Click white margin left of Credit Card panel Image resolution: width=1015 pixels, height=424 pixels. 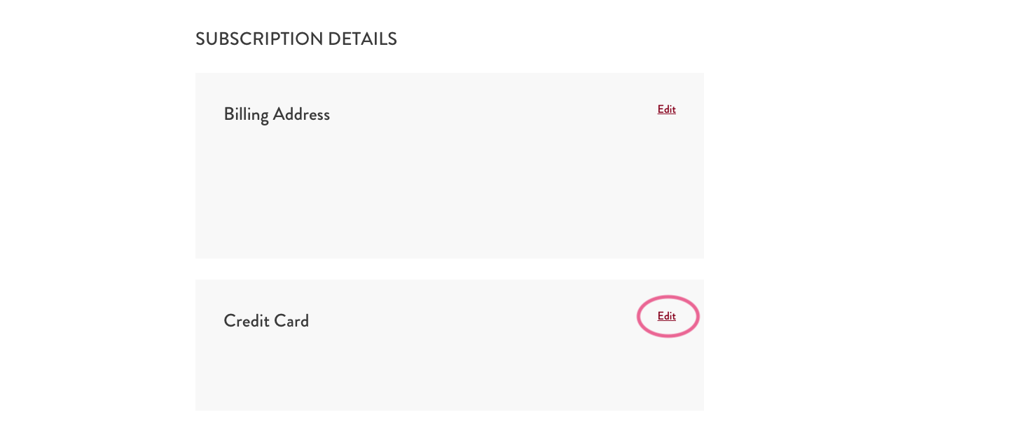(x=98, y=343)
